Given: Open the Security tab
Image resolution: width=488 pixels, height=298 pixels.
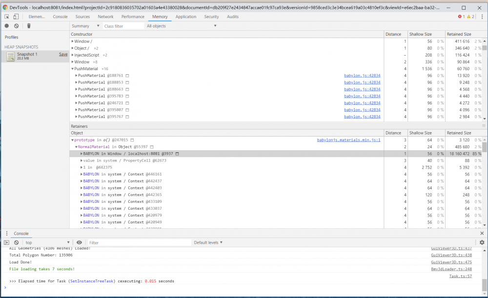Looking at the screenshot, I should (211, 17).
